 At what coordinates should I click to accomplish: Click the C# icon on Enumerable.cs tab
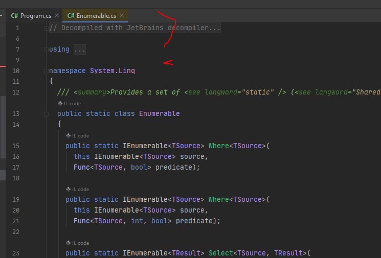pos(71,16)
